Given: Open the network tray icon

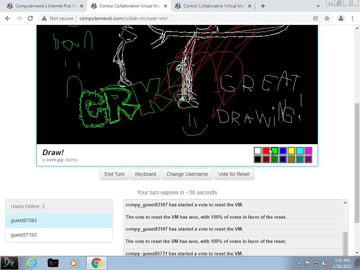Looking at the screenshot, I should coord(316,264).
